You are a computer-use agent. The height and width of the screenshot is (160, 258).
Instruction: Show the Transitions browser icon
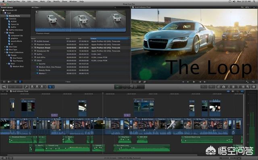click(x=233, y=87)
